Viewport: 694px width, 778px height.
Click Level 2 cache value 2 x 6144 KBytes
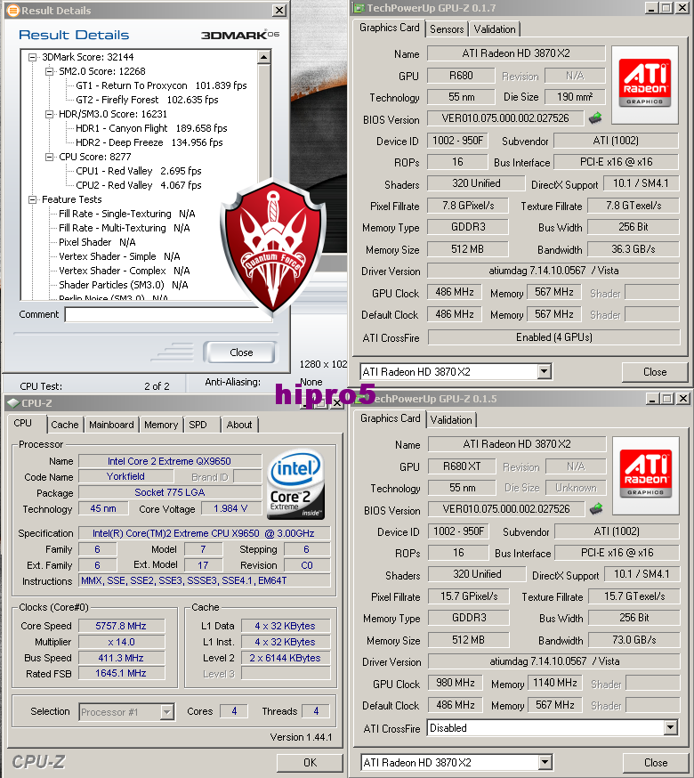(286, 658)
